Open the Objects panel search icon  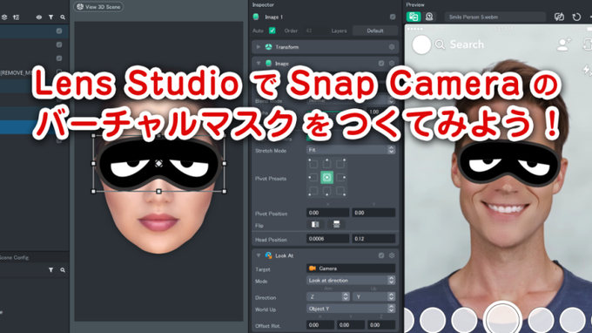click(x=63, y=17)
